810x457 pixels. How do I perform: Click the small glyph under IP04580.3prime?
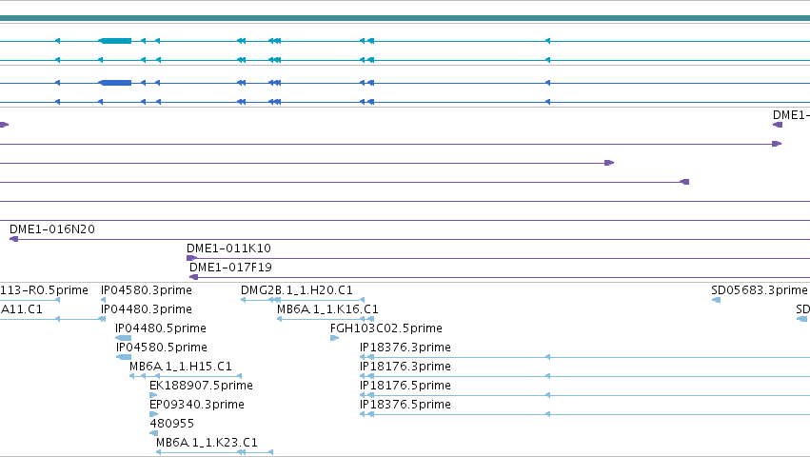104,300
